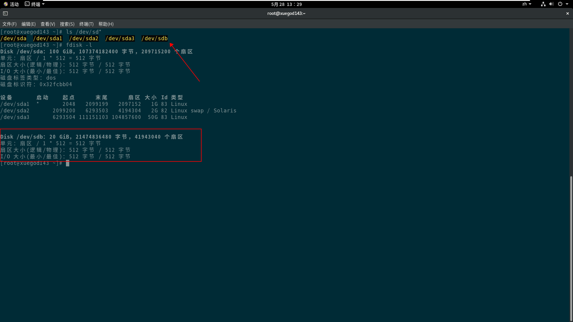Close the terminal window

pos(567,13)
